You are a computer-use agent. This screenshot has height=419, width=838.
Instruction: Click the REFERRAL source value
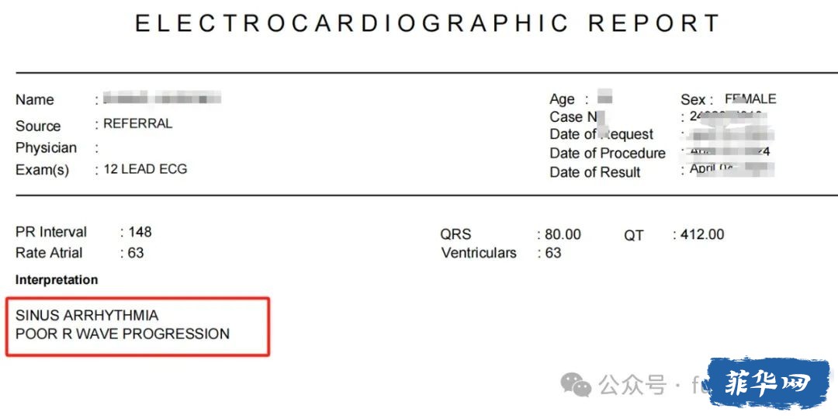(138, 124)
